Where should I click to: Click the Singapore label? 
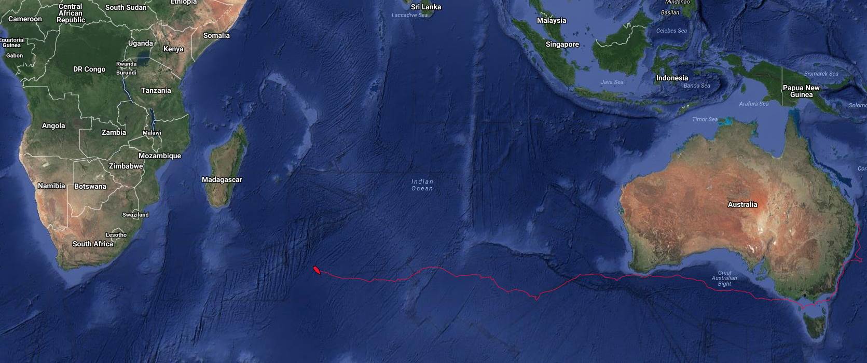coord(562,45)
